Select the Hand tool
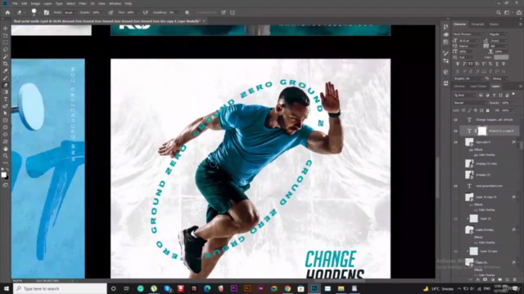 click(x=6, y=149)
